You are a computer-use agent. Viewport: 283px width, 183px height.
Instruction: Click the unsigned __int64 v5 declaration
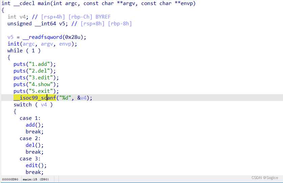[x=37, y=24]
